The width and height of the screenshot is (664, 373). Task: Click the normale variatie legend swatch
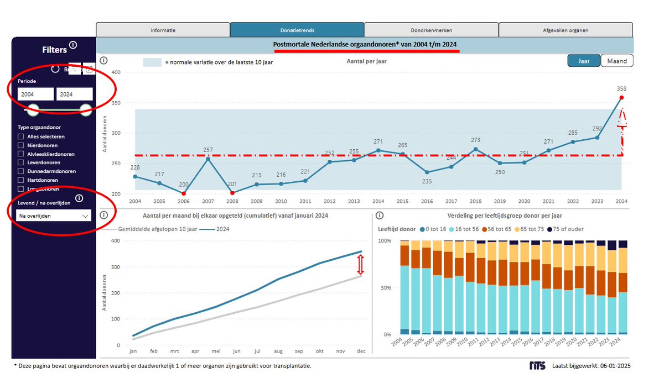pyautogui.click(x=152, y=62)
